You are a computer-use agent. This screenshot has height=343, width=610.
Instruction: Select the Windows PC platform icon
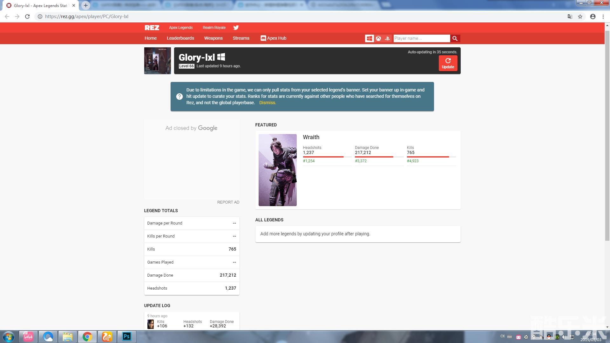tap(369, 38)
